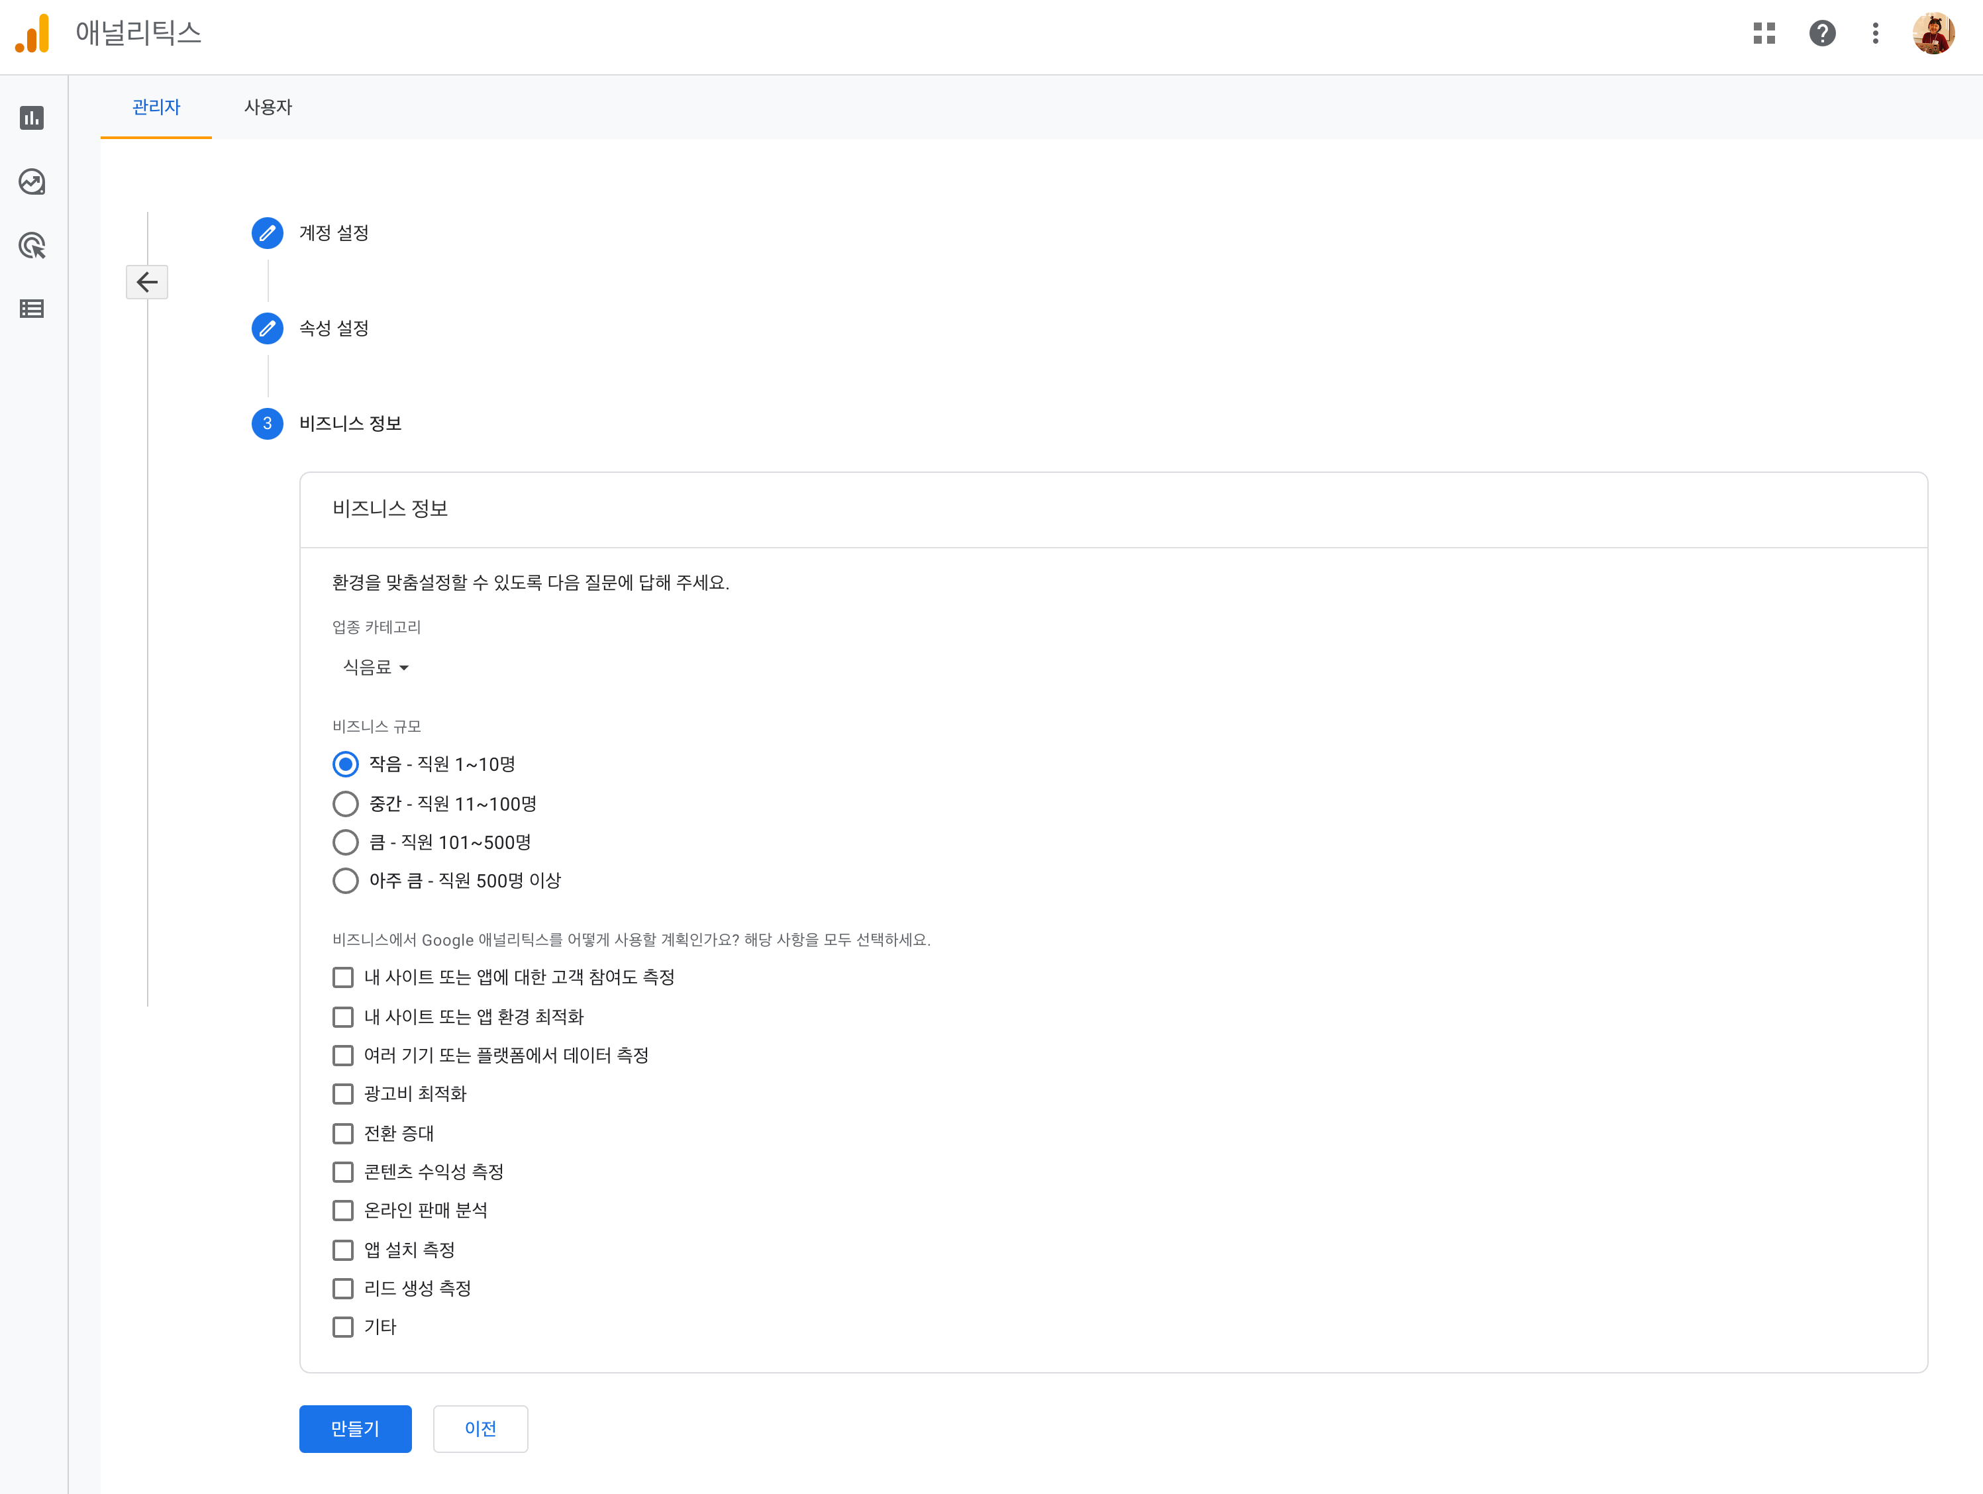Switch to the 관리자 tab

[x=156, y=107]
